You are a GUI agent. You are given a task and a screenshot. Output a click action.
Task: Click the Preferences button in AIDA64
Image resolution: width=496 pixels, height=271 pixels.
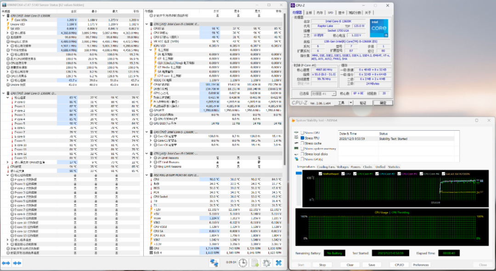421,265
